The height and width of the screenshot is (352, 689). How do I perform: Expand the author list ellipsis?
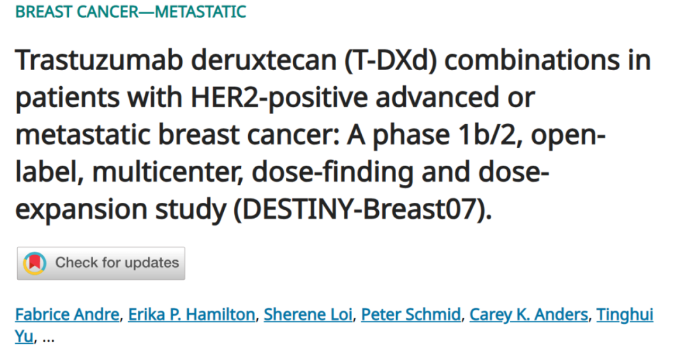click(48, 339)
